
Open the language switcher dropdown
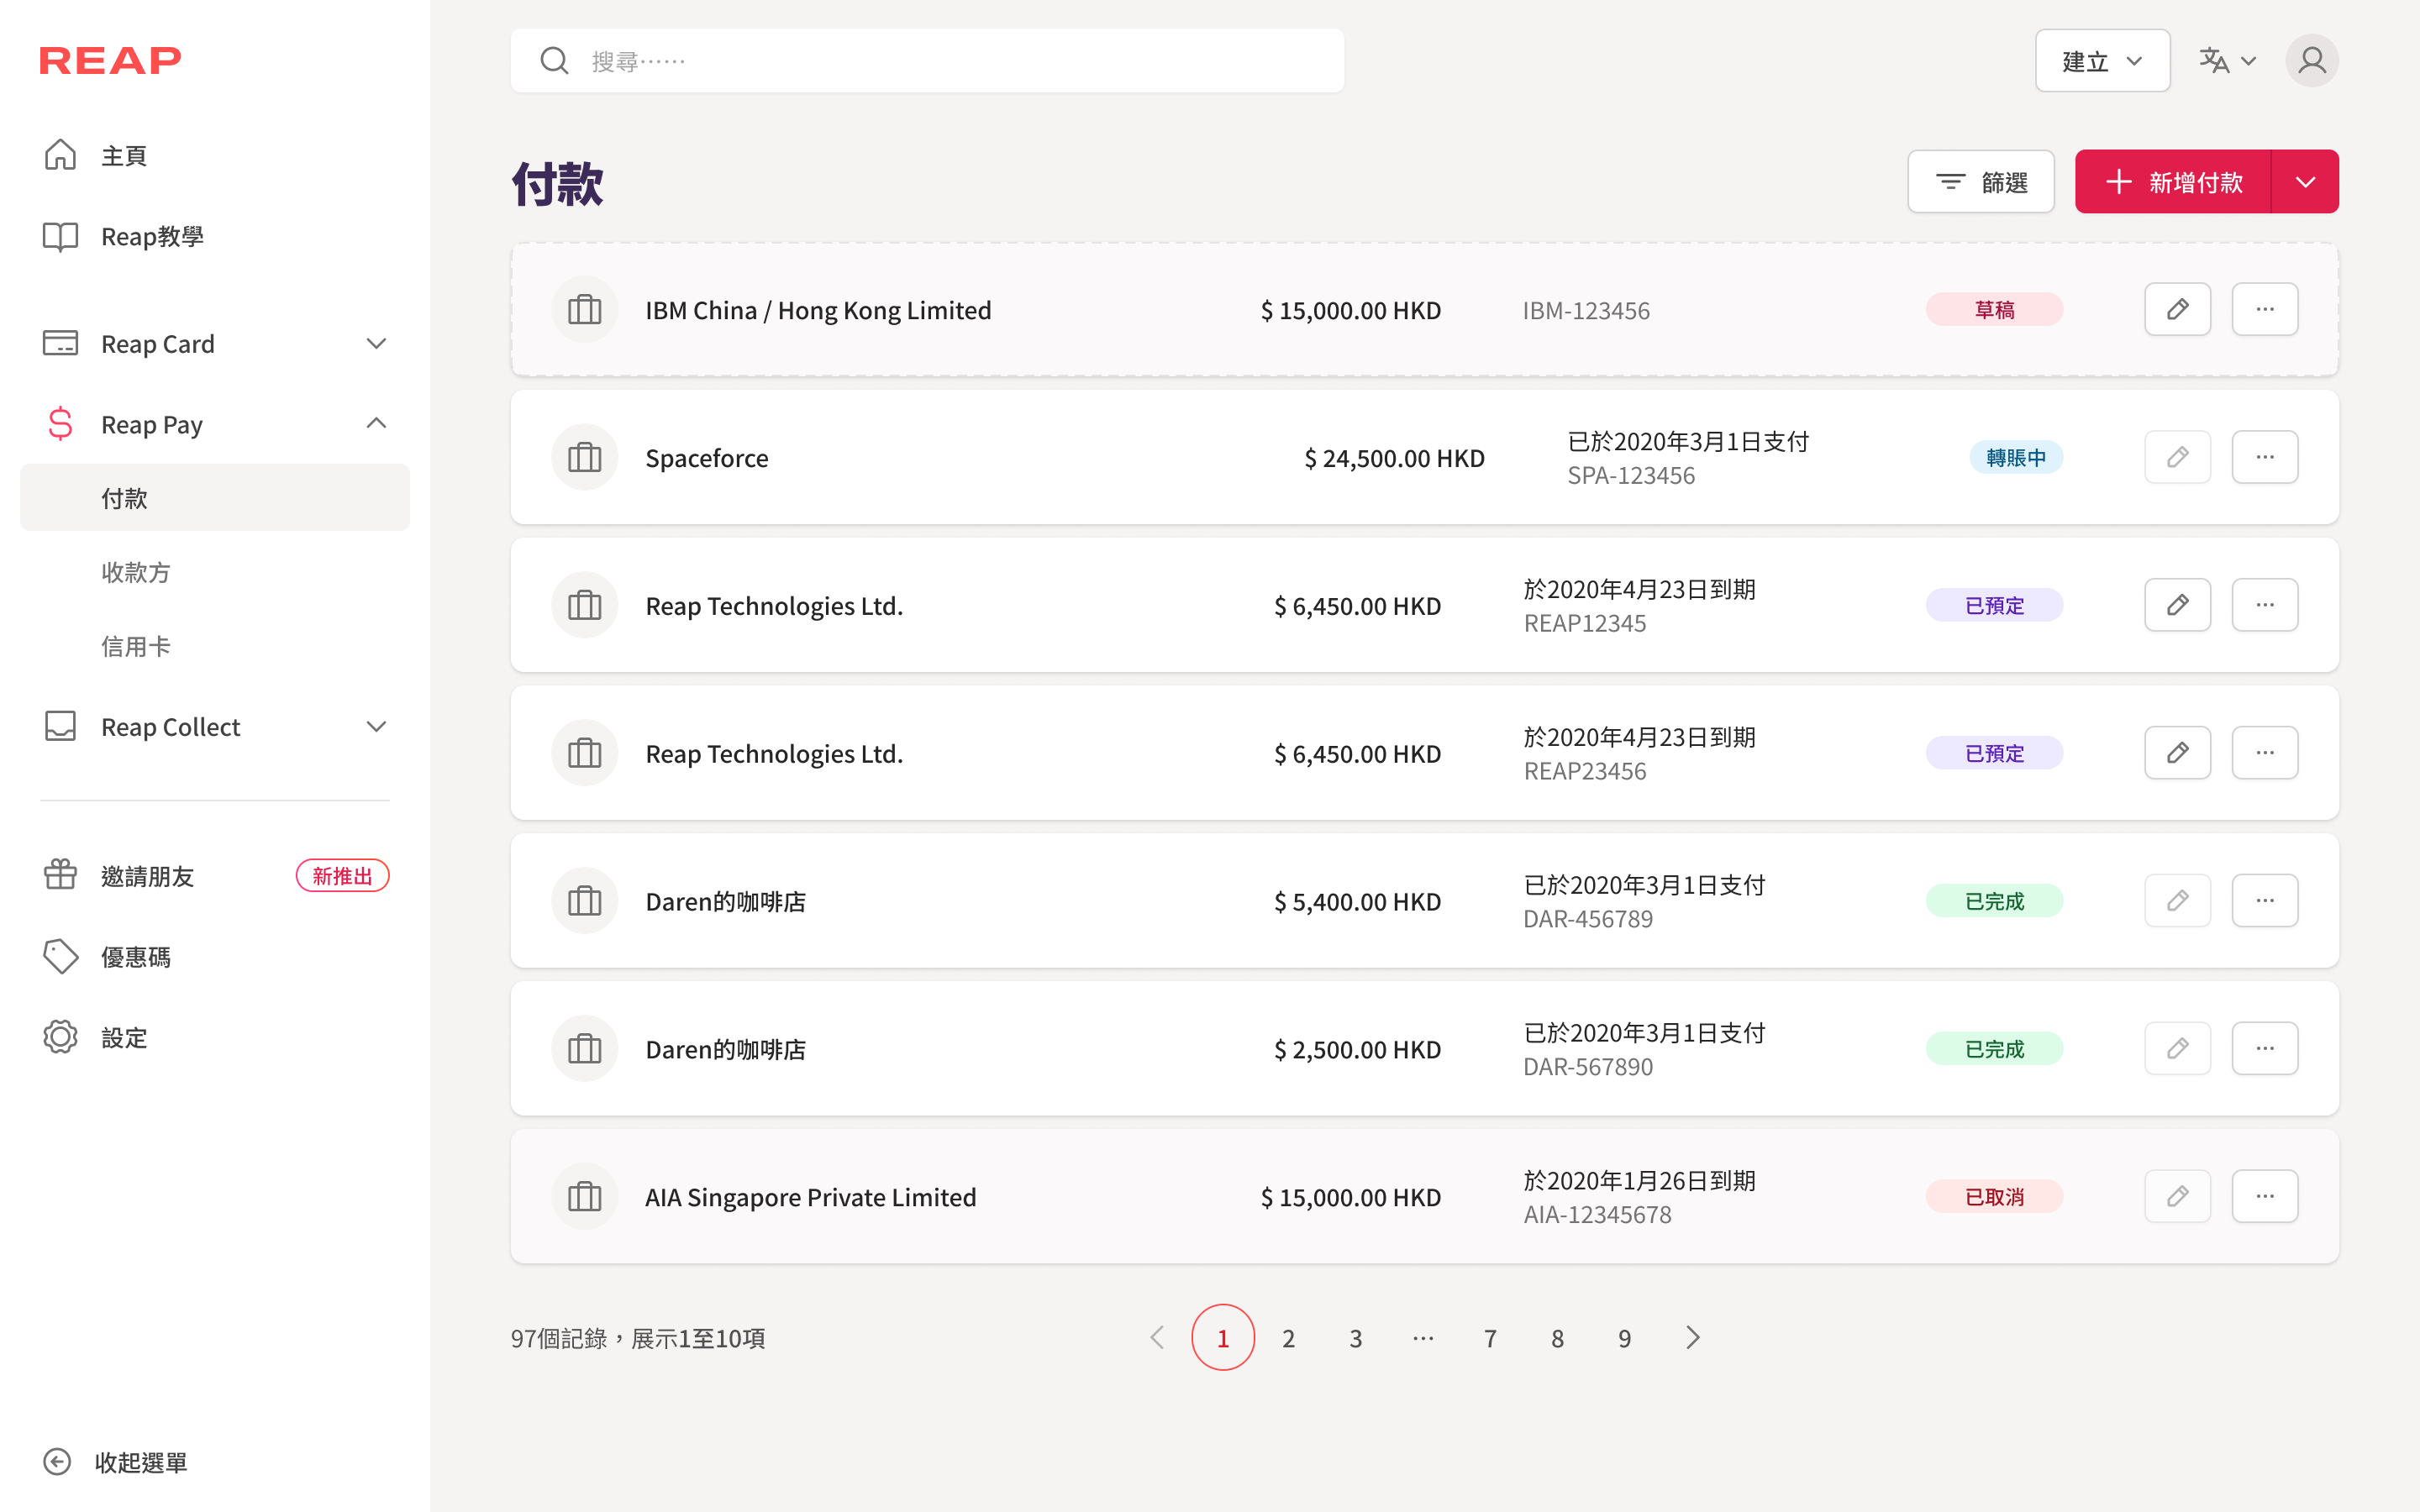[2227, 61]
